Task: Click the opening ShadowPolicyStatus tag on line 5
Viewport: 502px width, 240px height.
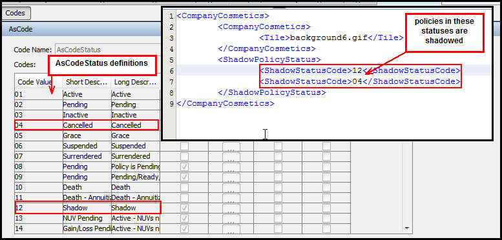Action: pyautogui.click(x=269, y=60)
